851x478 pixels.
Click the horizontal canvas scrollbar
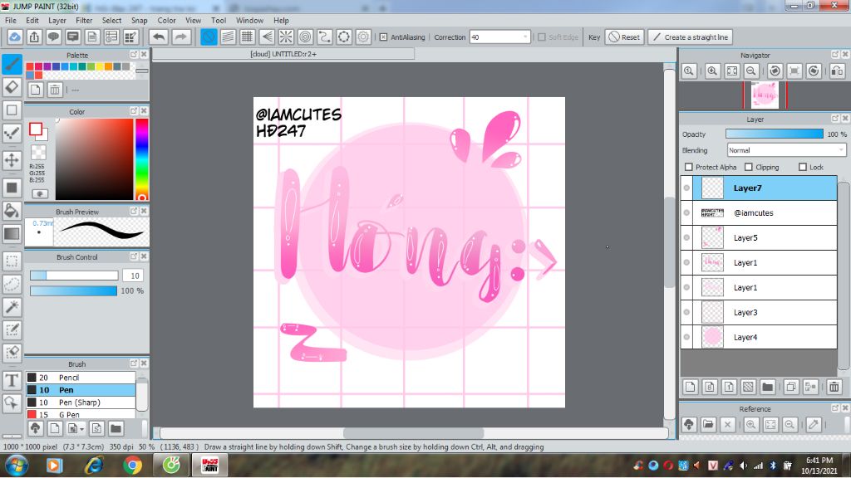[x=414, y=433]
